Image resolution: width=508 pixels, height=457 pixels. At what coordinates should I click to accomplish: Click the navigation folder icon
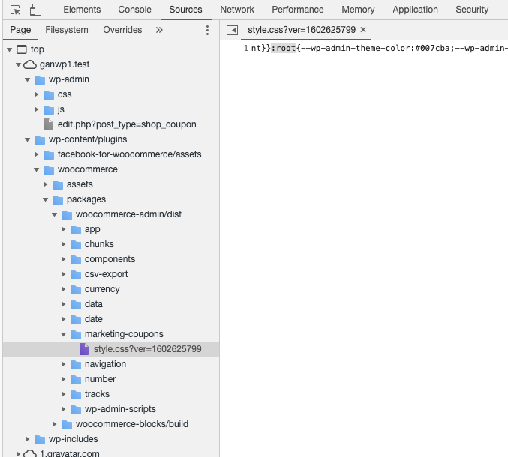(x=76, y=365)
